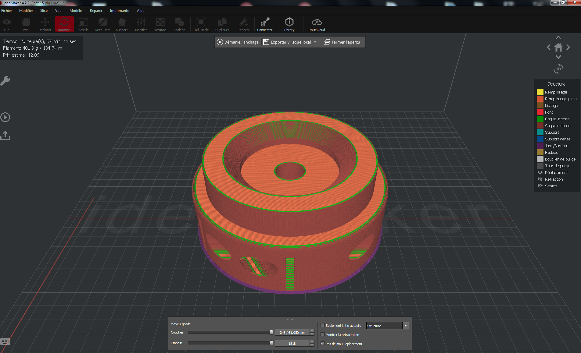This screenshot has width=581, height=353.
Task: Enable Seulement l...he actuelle checkbox
Action: click(322, 325)
